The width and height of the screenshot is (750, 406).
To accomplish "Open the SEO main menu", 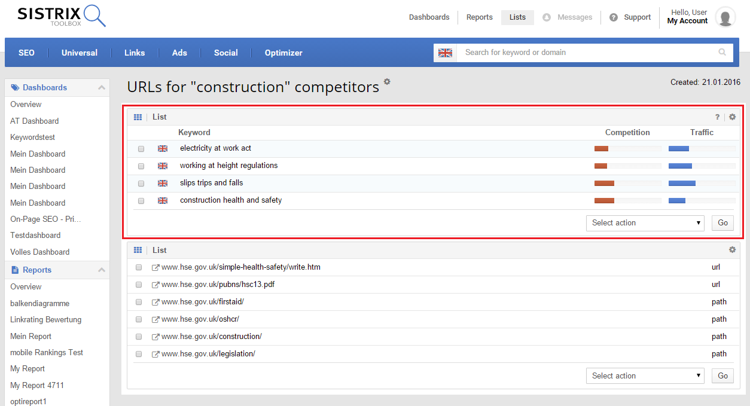I will tap(26, 53).
